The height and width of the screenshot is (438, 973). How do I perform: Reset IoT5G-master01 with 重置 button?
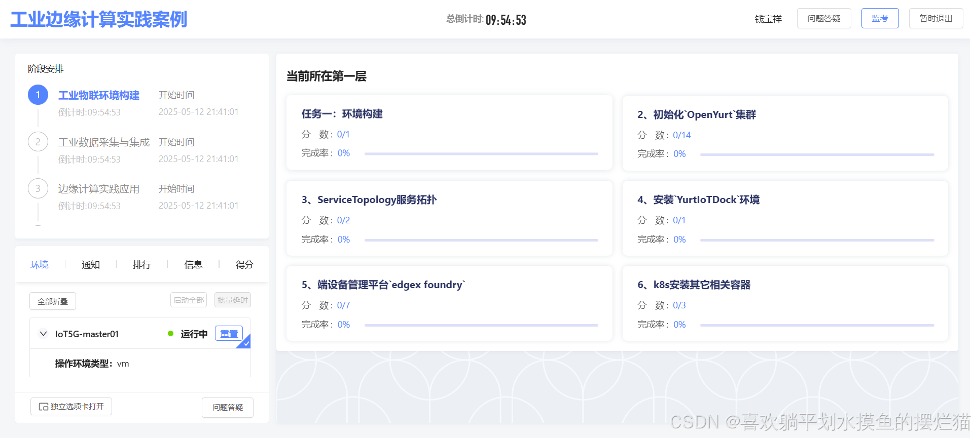click(229, 334)
